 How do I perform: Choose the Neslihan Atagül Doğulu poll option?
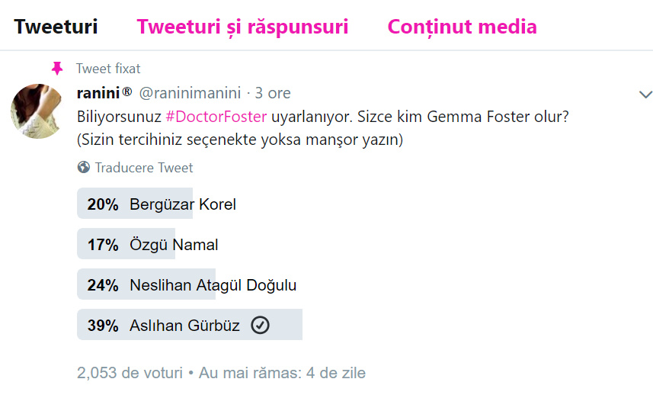click(213, 285)
